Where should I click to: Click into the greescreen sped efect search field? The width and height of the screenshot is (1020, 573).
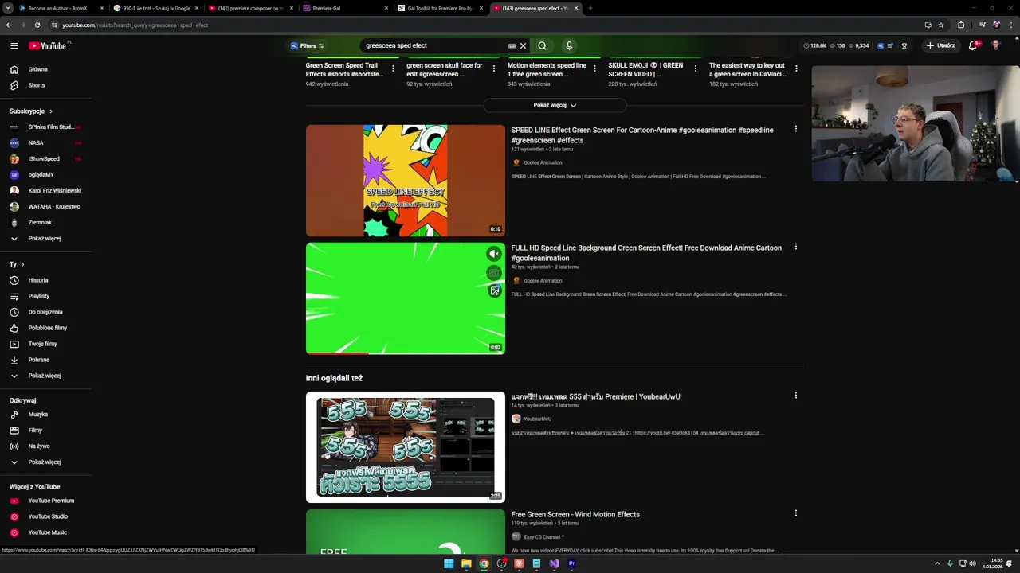coord(434,45)
